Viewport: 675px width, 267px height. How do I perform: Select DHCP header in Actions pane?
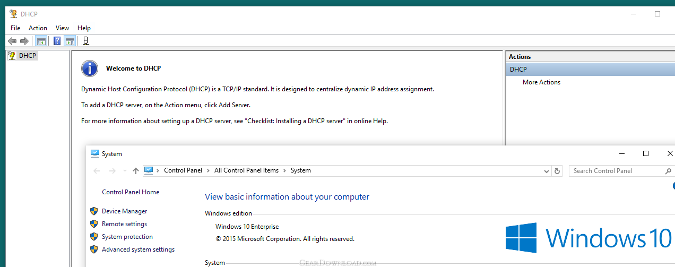(590, 69)
